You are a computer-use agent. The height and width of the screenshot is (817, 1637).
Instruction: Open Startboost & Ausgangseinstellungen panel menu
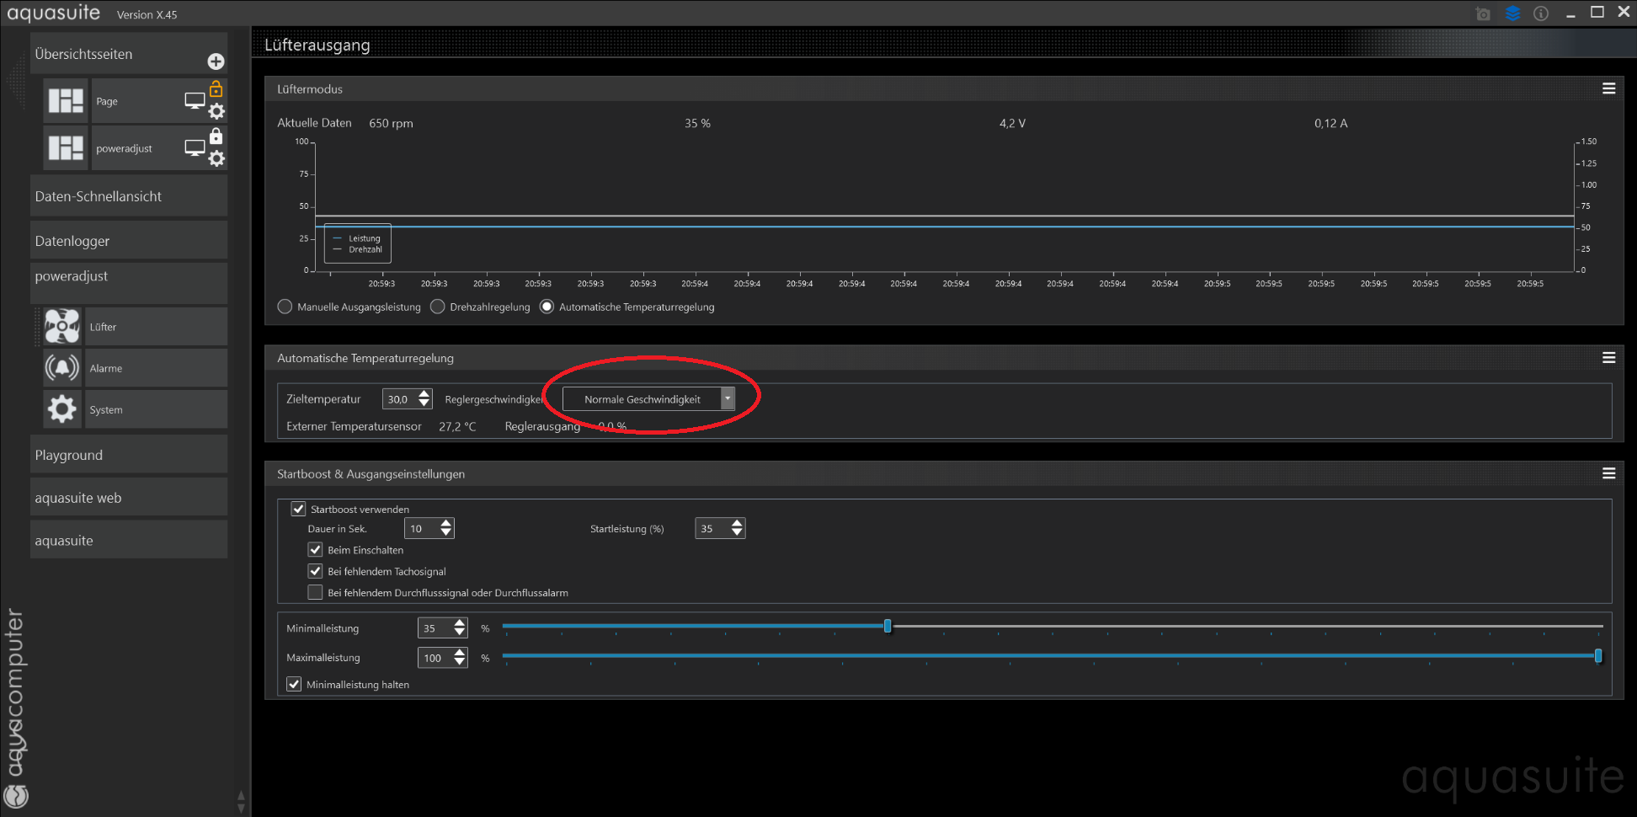(x=1608, y=473)
